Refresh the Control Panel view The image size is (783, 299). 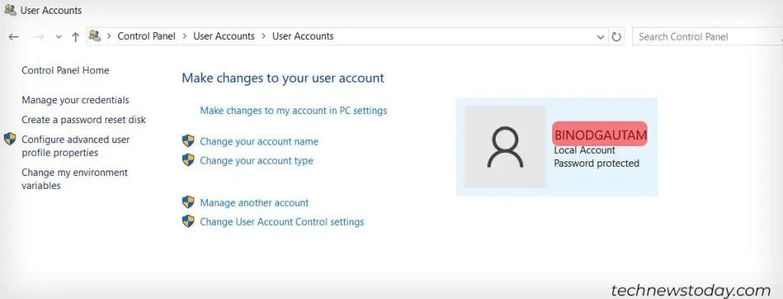tap(616, 37)
